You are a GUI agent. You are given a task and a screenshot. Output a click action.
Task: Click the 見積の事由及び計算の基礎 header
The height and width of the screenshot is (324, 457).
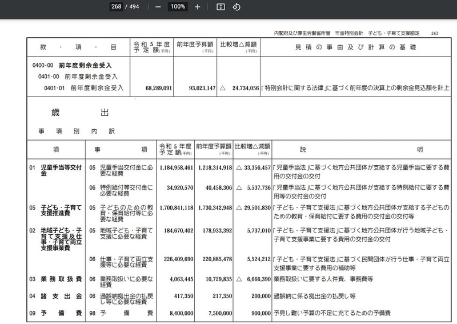click(x=355, y=47)
